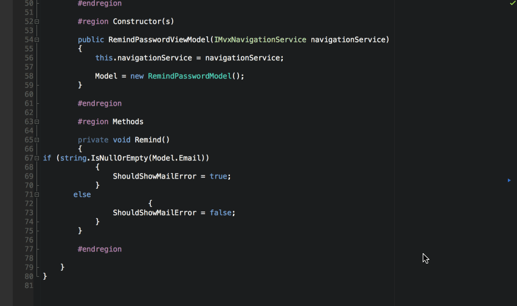Click the 'string' keyword in the if statement

pyautogui.click(x=73, y=158)
